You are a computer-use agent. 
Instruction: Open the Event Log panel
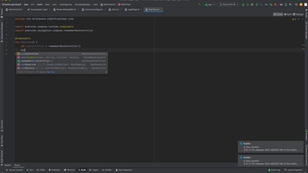coord(274,170)
